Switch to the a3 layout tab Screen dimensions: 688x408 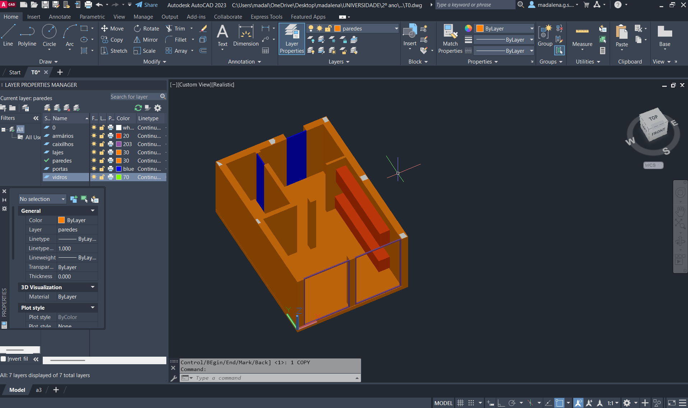tap(39, 390)
